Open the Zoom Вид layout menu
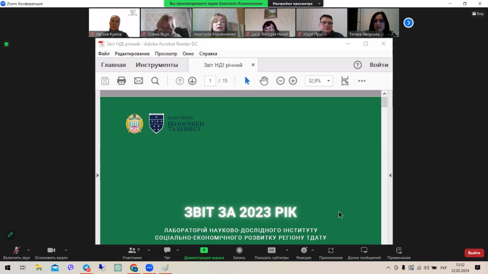Image resolution: width=488 pixels, height=274 pixels. click(478, 14)
